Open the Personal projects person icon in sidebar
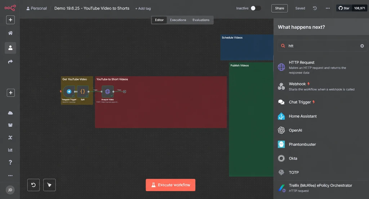 10,48
